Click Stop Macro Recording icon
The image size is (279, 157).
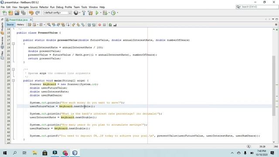105,25
